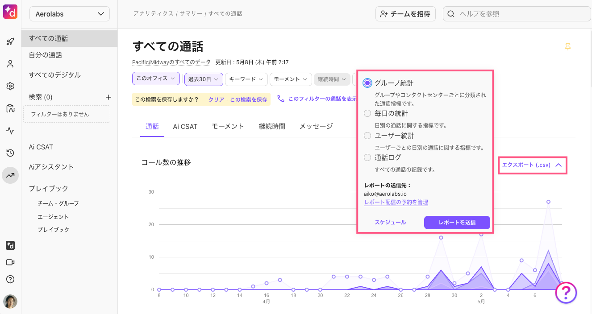Click アナリティクス in breadcrumb

coord(153,14)
